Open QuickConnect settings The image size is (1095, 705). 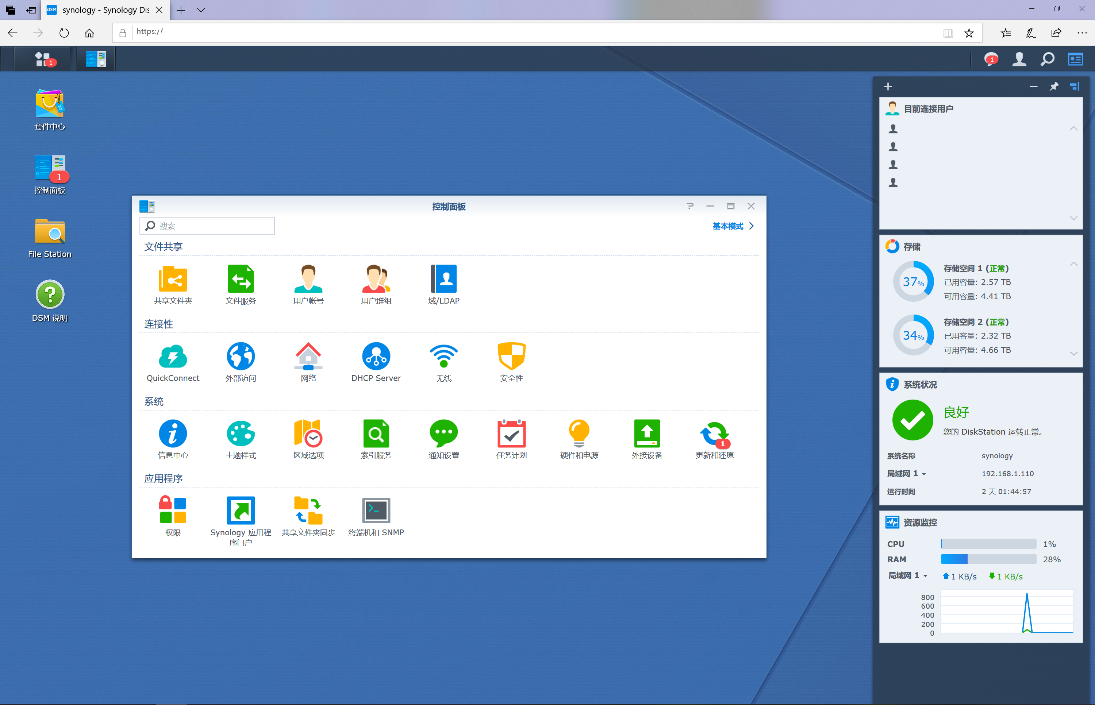pyautogui.click(x=173, y=357)
